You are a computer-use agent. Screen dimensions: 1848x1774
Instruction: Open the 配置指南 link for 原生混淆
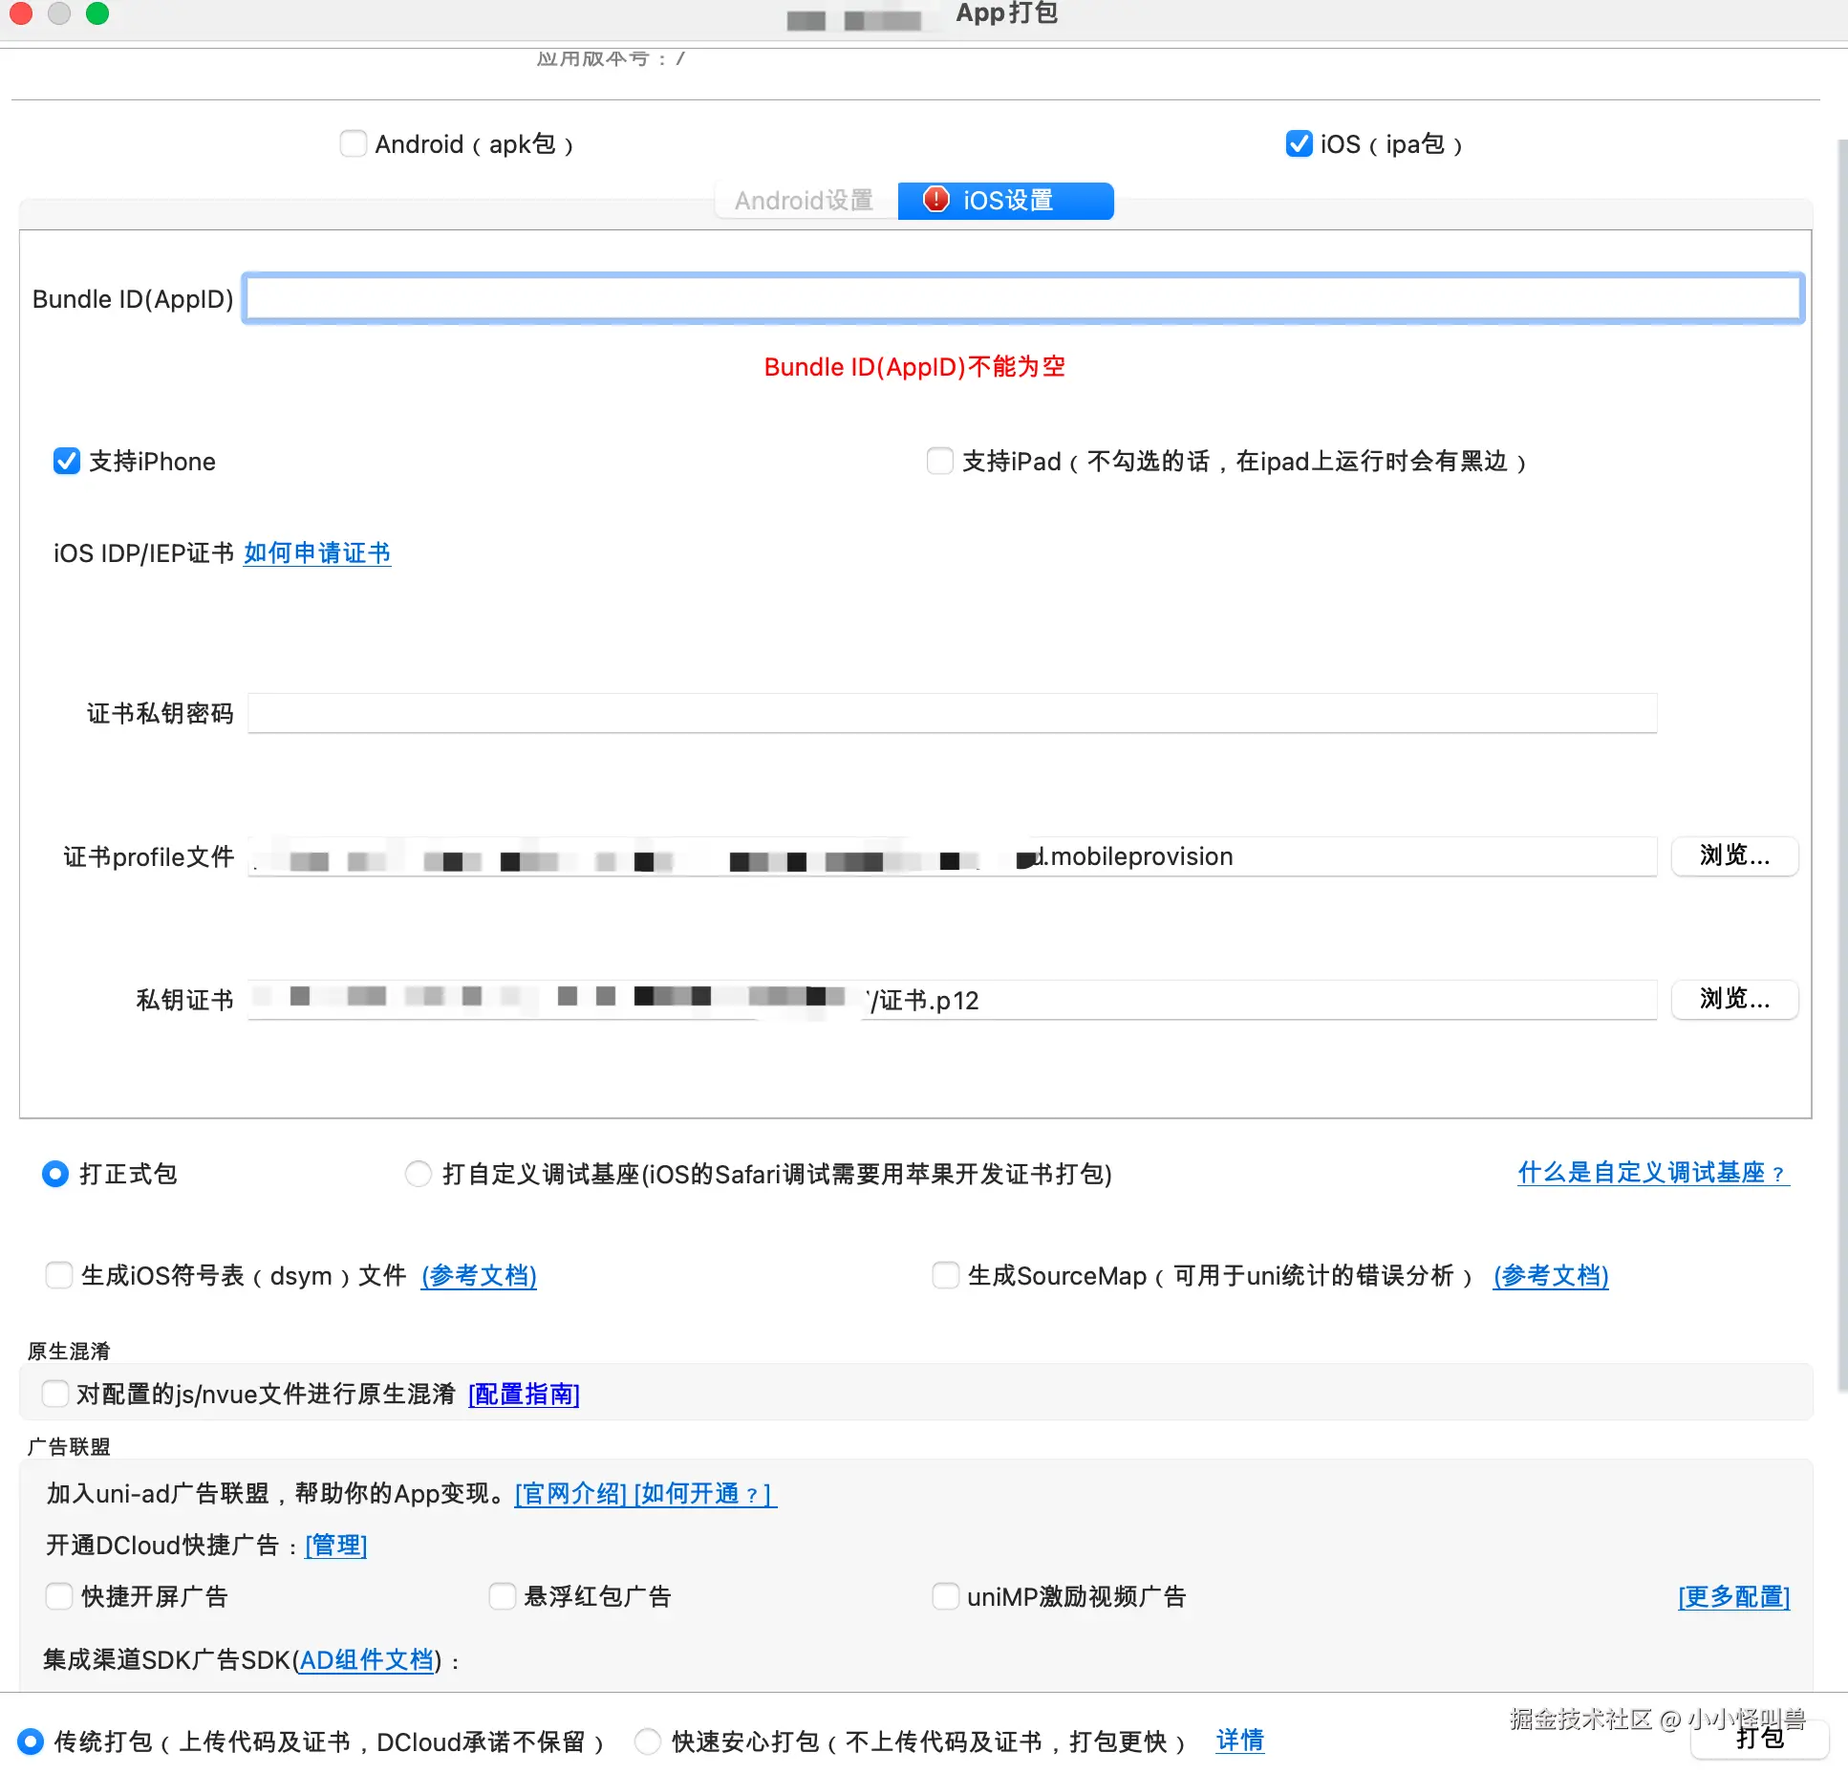pos(524,1395)
